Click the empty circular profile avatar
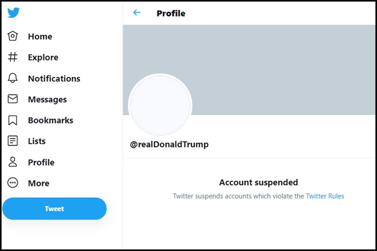This screenshot has width=377, height=251. 160,105
